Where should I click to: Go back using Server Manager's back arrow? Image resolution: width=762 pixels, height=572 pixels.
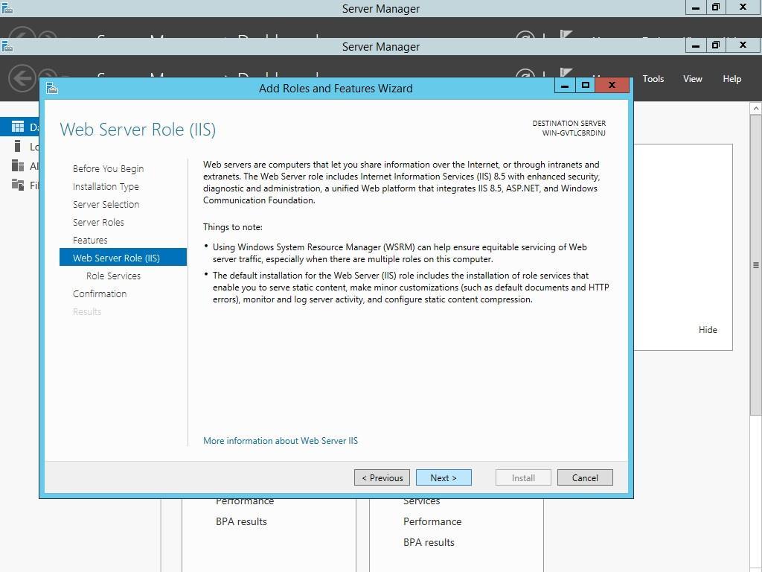coord(22,77)
